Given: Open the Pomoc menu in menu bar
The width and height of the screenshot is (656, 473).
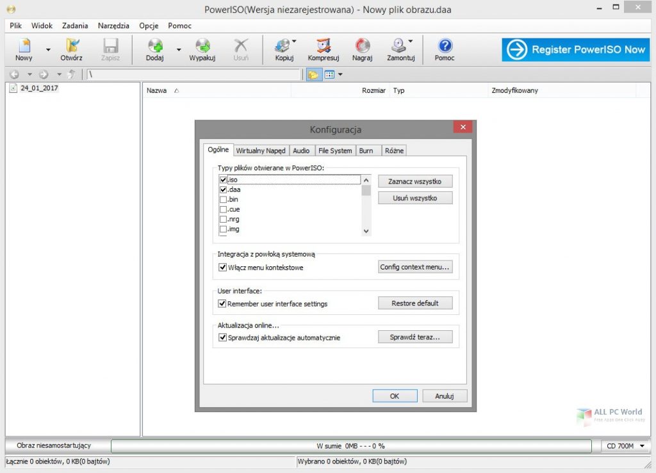Looking at the screenshot, I should coord(179,26).
